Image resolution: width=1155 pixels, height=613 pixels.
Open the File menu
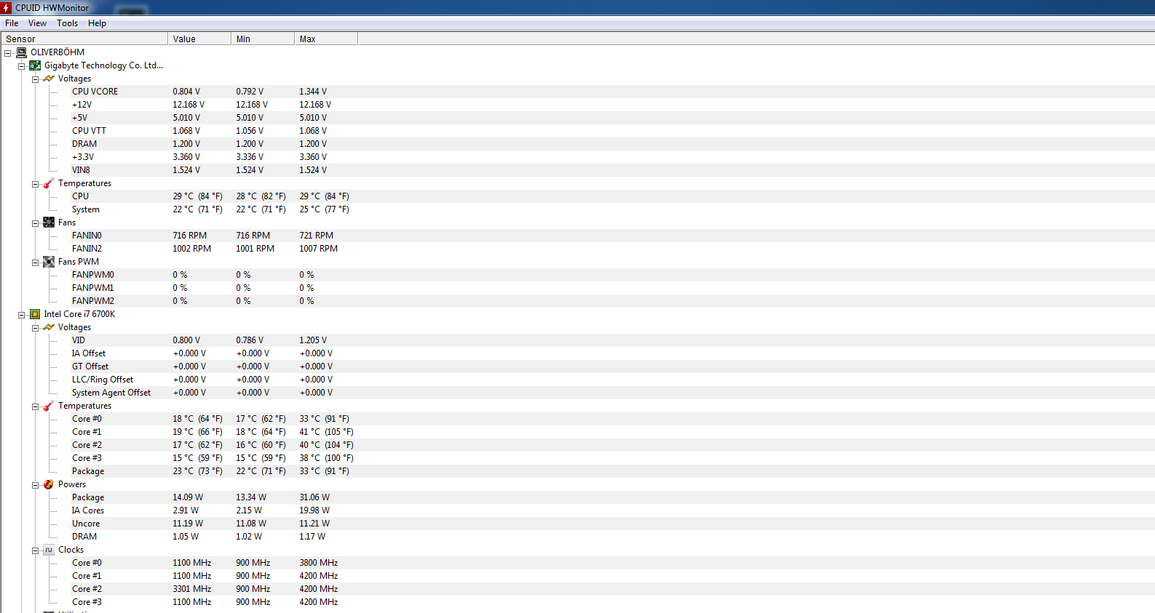12,23
